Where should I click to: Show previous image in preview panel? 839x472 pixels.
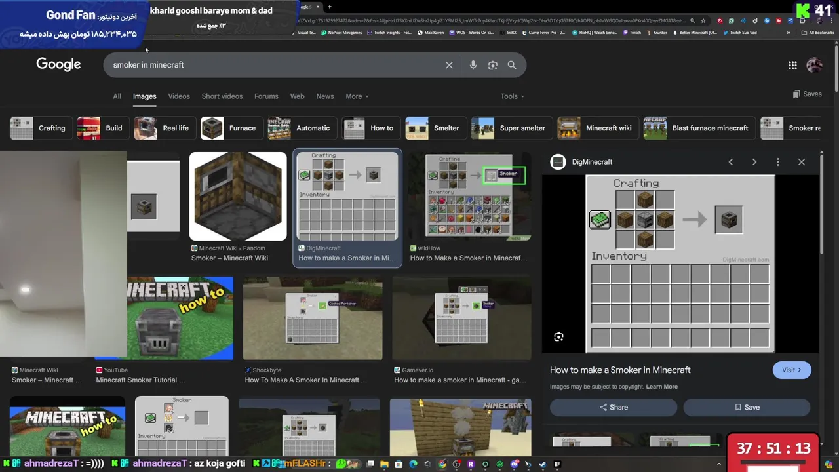pos(731,162)
